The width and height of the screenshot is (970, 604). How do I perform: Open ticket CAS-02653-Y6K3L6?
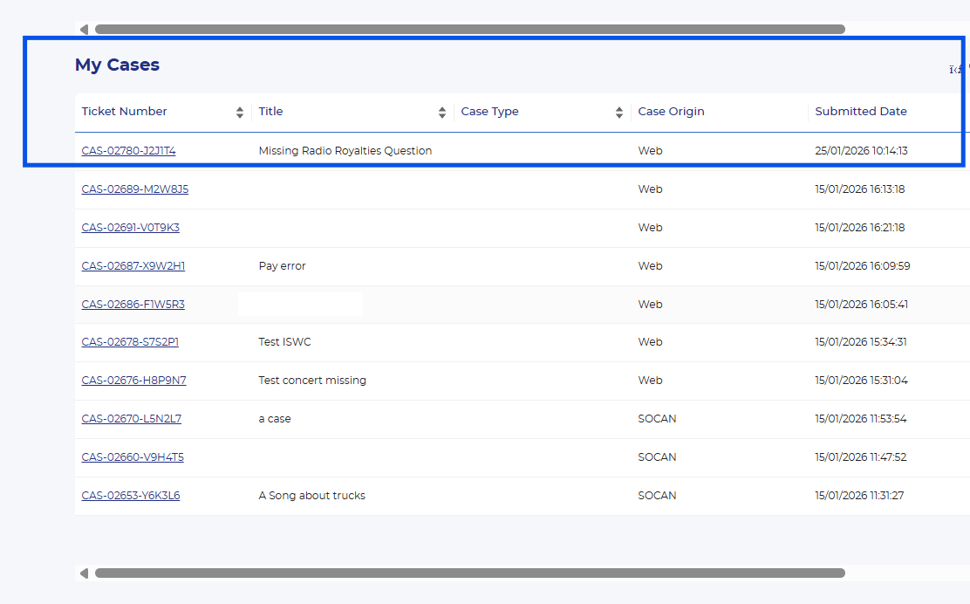coord(130,496)
